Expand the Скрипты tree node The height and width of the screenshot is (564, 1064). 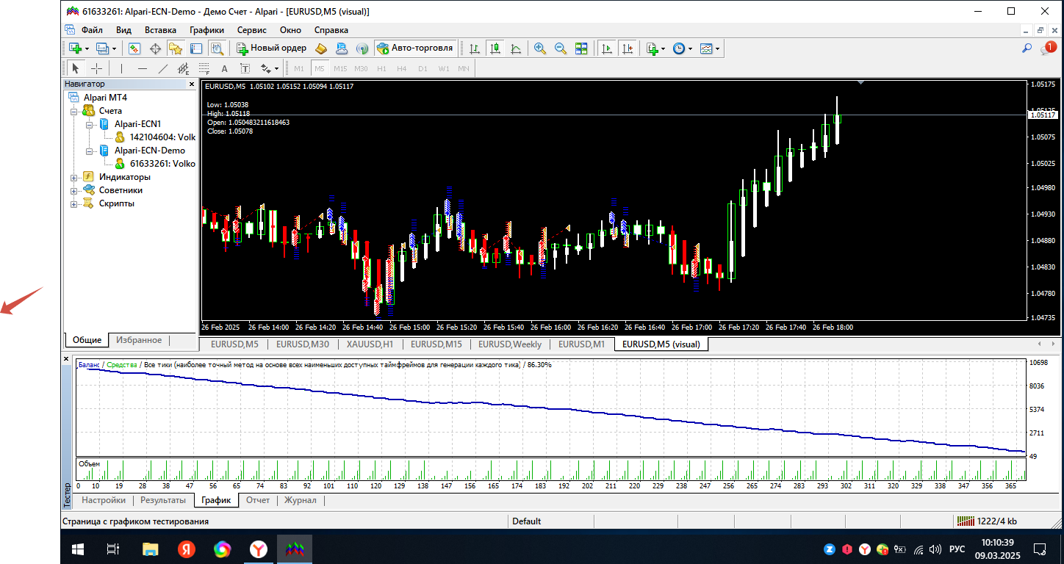(x=73, y=203)
